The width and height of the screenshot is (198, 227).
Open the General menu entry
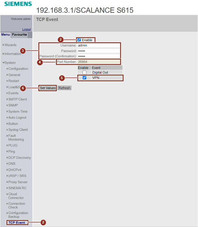pyautogui.click(x=14, y=75)
